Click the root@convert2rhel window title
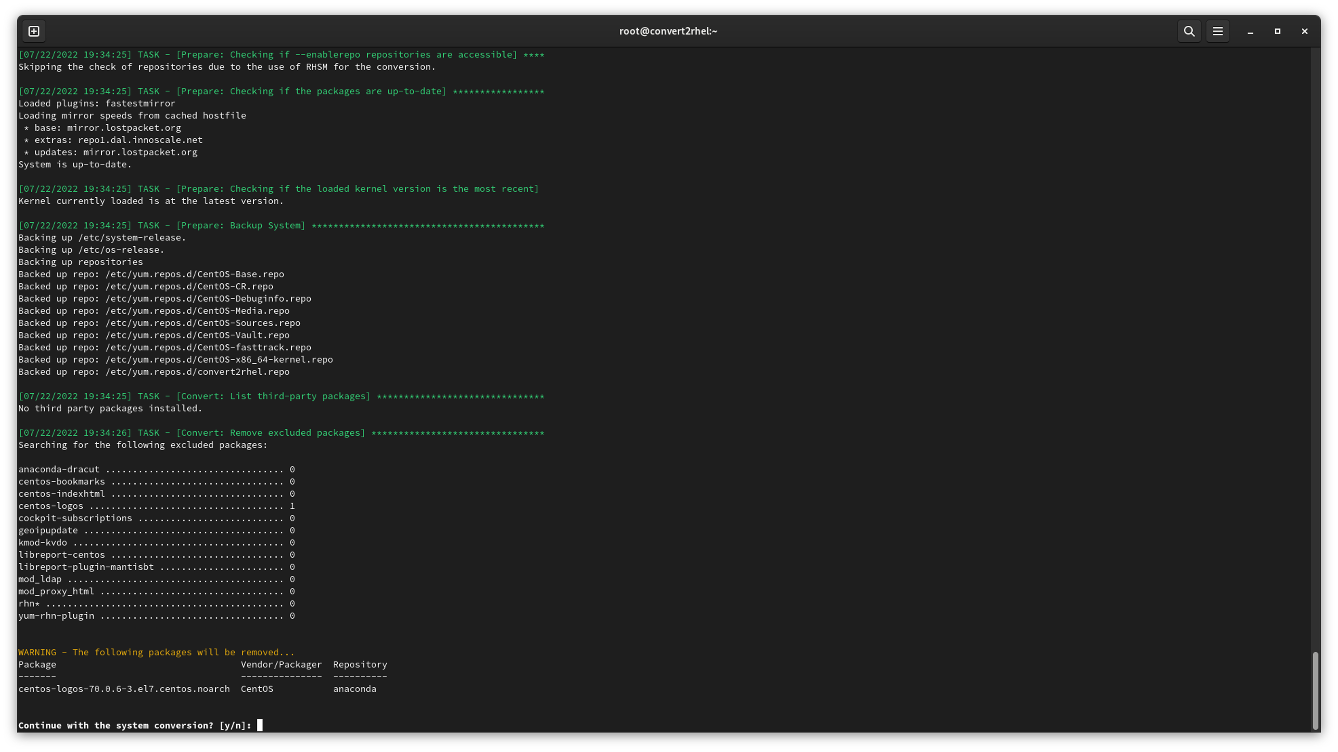 (x=668, y=31)
